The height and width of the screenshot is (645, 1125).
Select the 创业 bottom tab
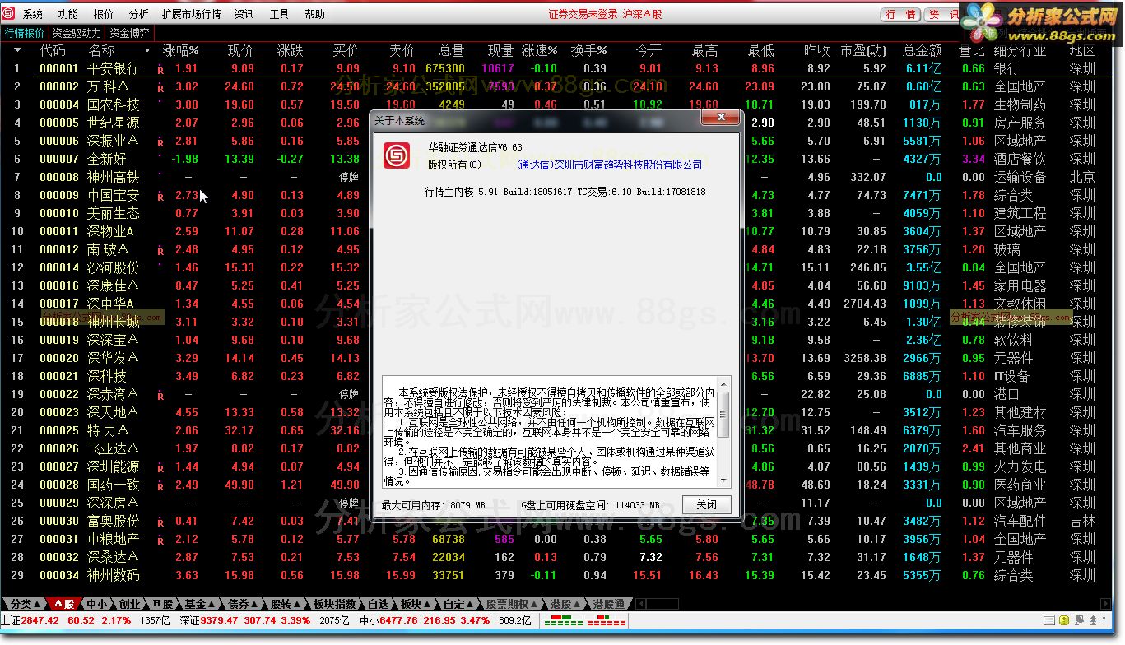tap(129, 604)
